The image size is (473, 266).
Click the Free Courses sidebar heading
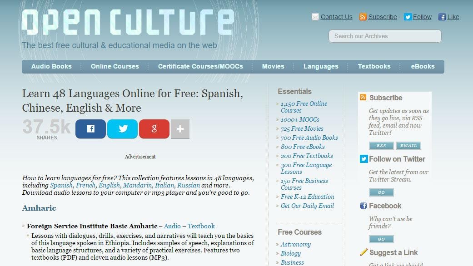tap(299, 232)
